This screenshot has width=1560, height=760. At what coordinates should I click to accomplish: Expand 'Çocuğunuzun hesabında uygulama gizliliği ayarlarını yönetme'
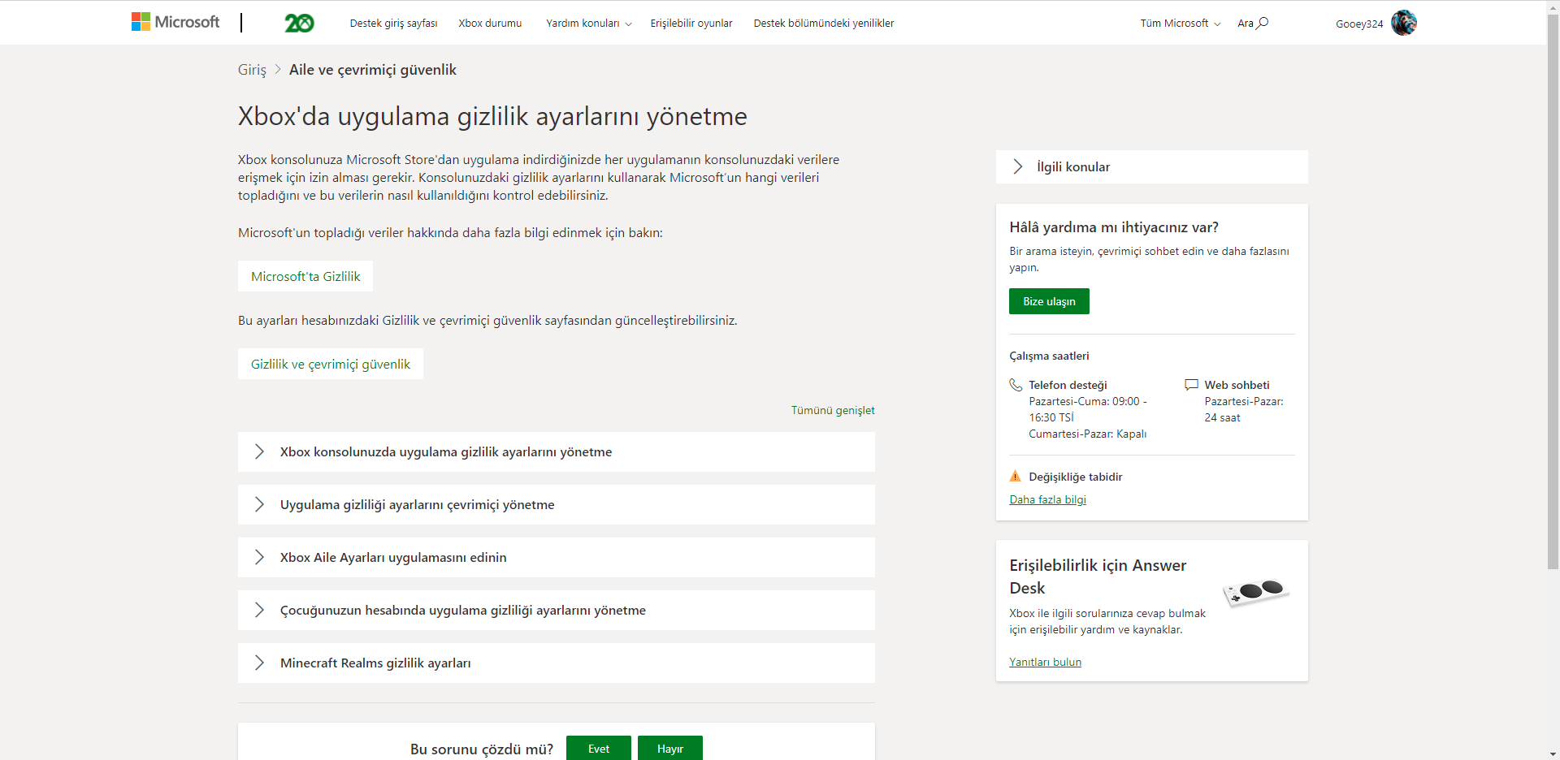pyautogui.click(x=557, y=610)
